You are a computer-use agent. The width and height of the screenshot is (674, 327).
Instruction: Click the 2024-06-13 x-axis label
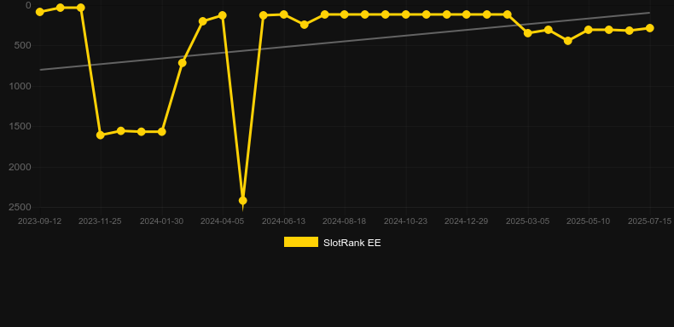click(284, 221)
